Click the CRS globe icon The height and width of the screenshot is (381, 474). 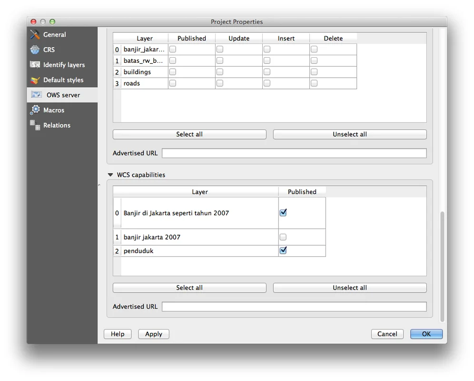click(35, 50)
